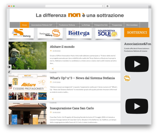158x134 pixels.
Task: Click the Associazione Stefania logo card
Action: point(21,33)
